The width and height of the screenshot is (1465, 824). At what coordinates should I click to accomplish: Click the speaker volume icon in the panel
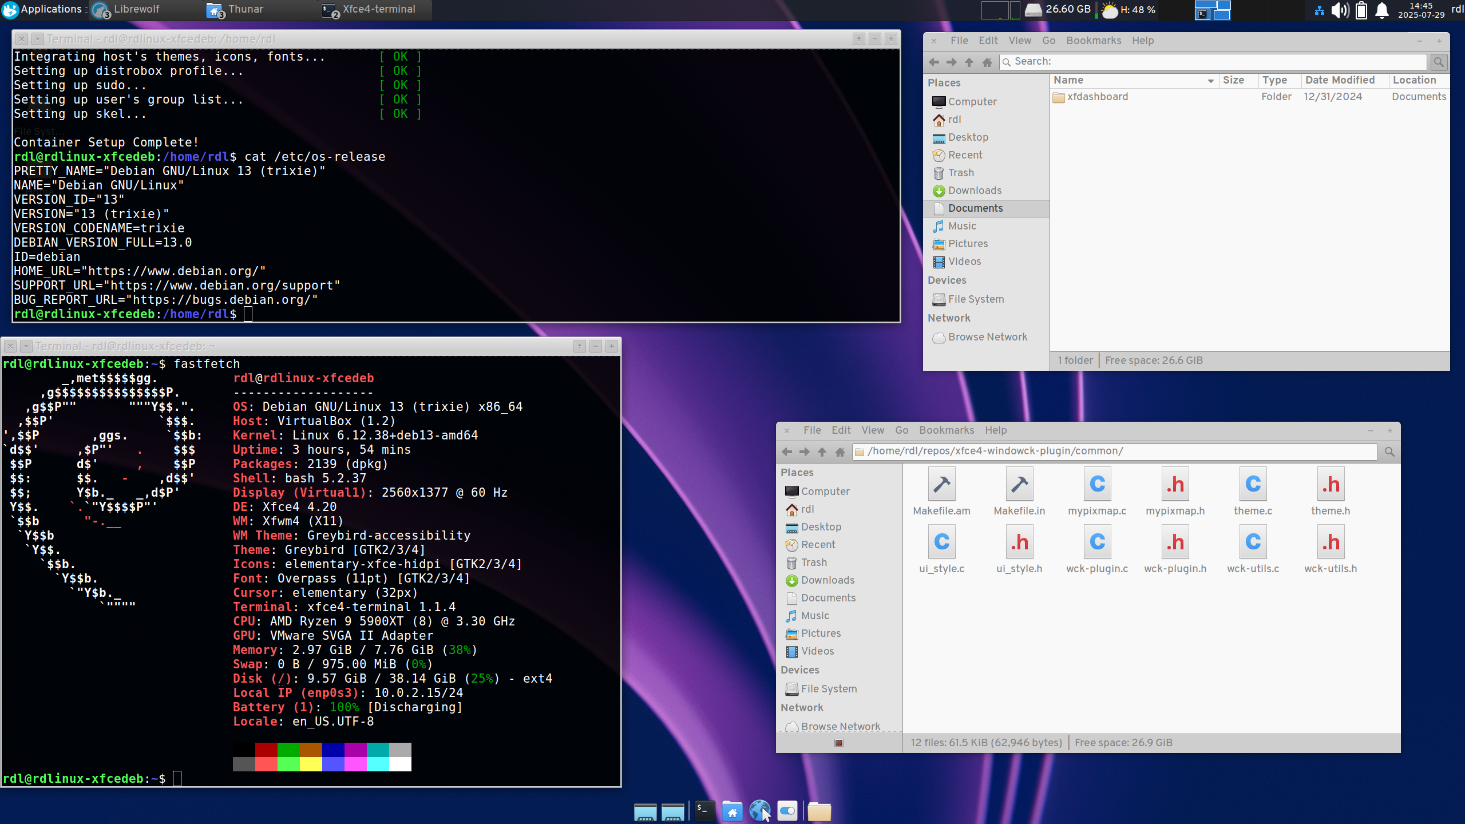coord(1340,10)
